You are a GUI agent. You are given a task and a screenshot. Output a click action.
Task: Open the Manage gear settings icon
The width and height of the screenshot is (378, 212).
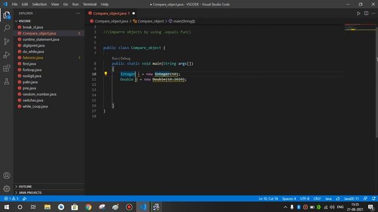(x=6, y=188)
